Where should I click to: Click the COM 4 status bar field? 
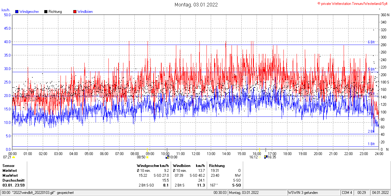347,193
